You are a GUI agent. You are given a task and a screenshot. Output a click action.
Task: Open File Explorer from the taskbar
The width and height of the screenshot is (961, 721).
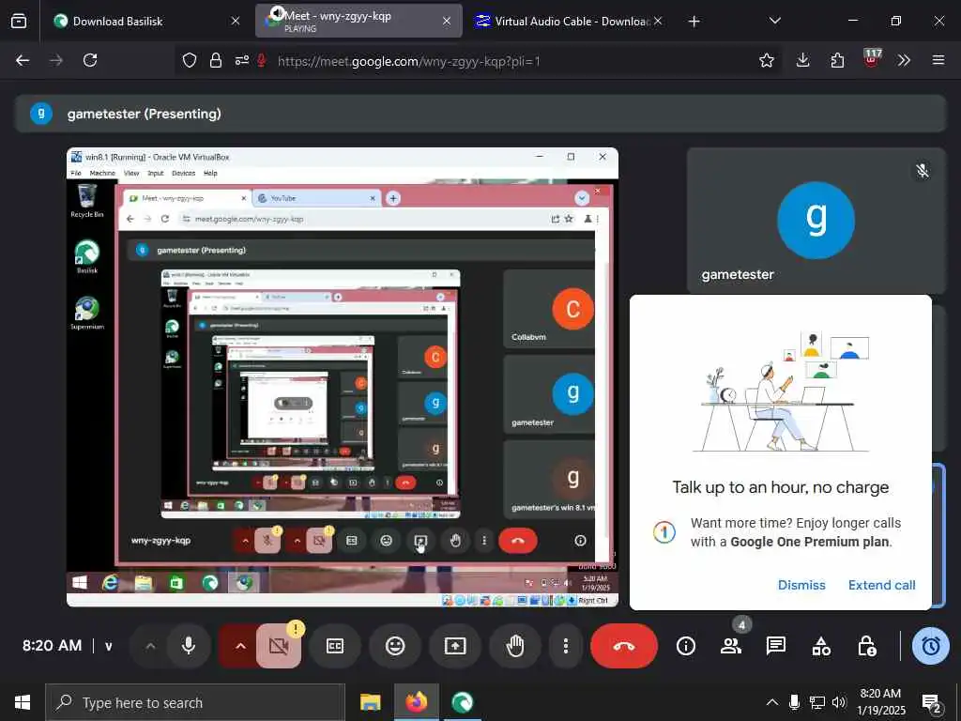pyautogui.click(x=370, y=702)
